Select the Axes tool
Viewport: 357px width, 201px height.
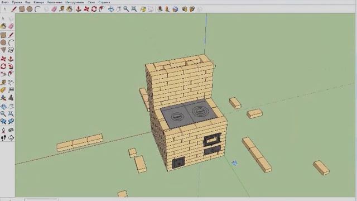coord(3,98)
